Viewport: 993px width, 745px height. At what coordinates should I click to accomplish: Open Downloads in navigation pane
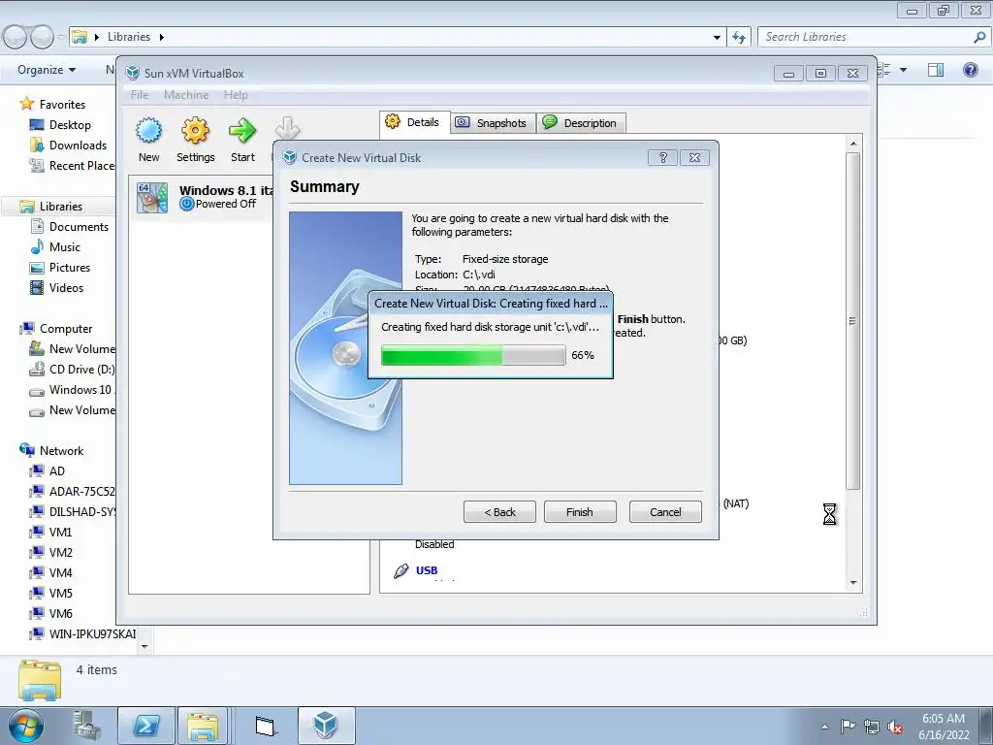pos(78,146)
